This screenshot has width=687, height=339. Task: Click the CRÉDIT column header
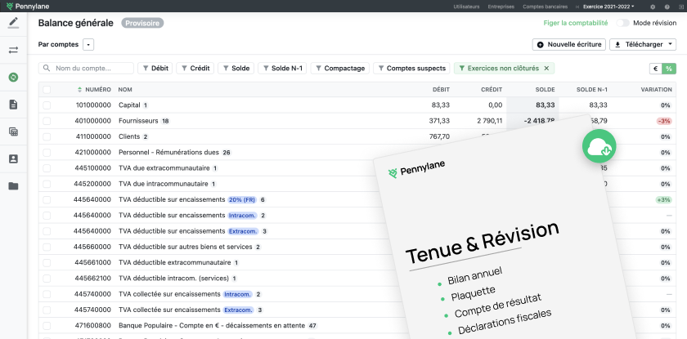(492, 90)
